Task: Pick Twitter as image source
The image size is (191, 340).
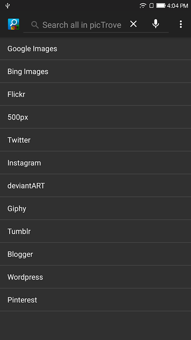Action: pyautogui.click(x=95, y=140)
